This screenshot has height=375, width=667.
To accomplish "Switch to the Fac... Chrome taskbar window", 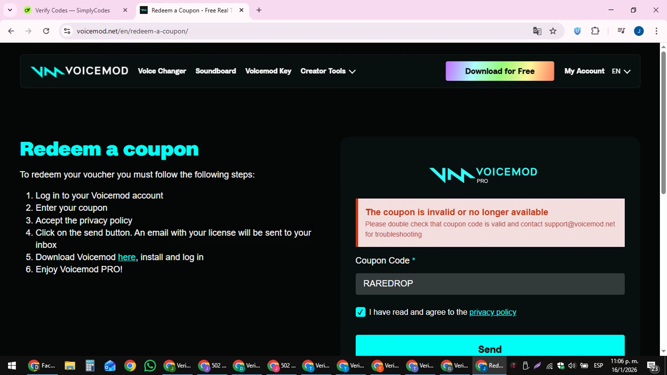I will [x=42, y=366].
